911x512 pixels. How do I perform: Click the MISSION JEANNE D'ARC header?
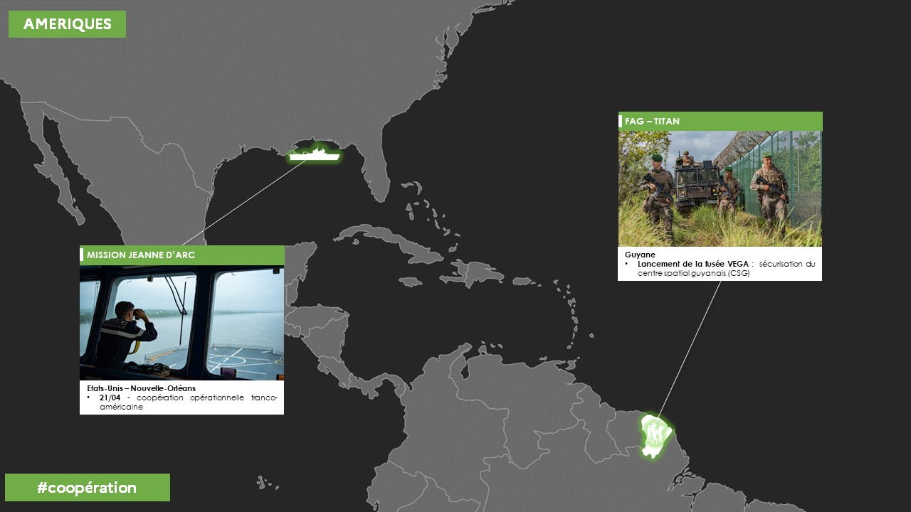pyautogui.click(x=182, y=255)
